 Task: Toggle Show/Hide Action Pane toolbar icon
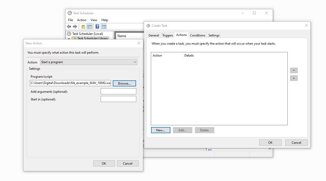104,26
